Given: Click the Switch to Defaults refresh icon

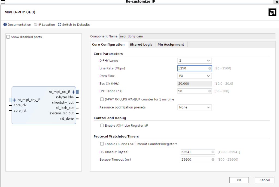Looking at the screenshot, I should pyautogui.click(x=60, y=24).
